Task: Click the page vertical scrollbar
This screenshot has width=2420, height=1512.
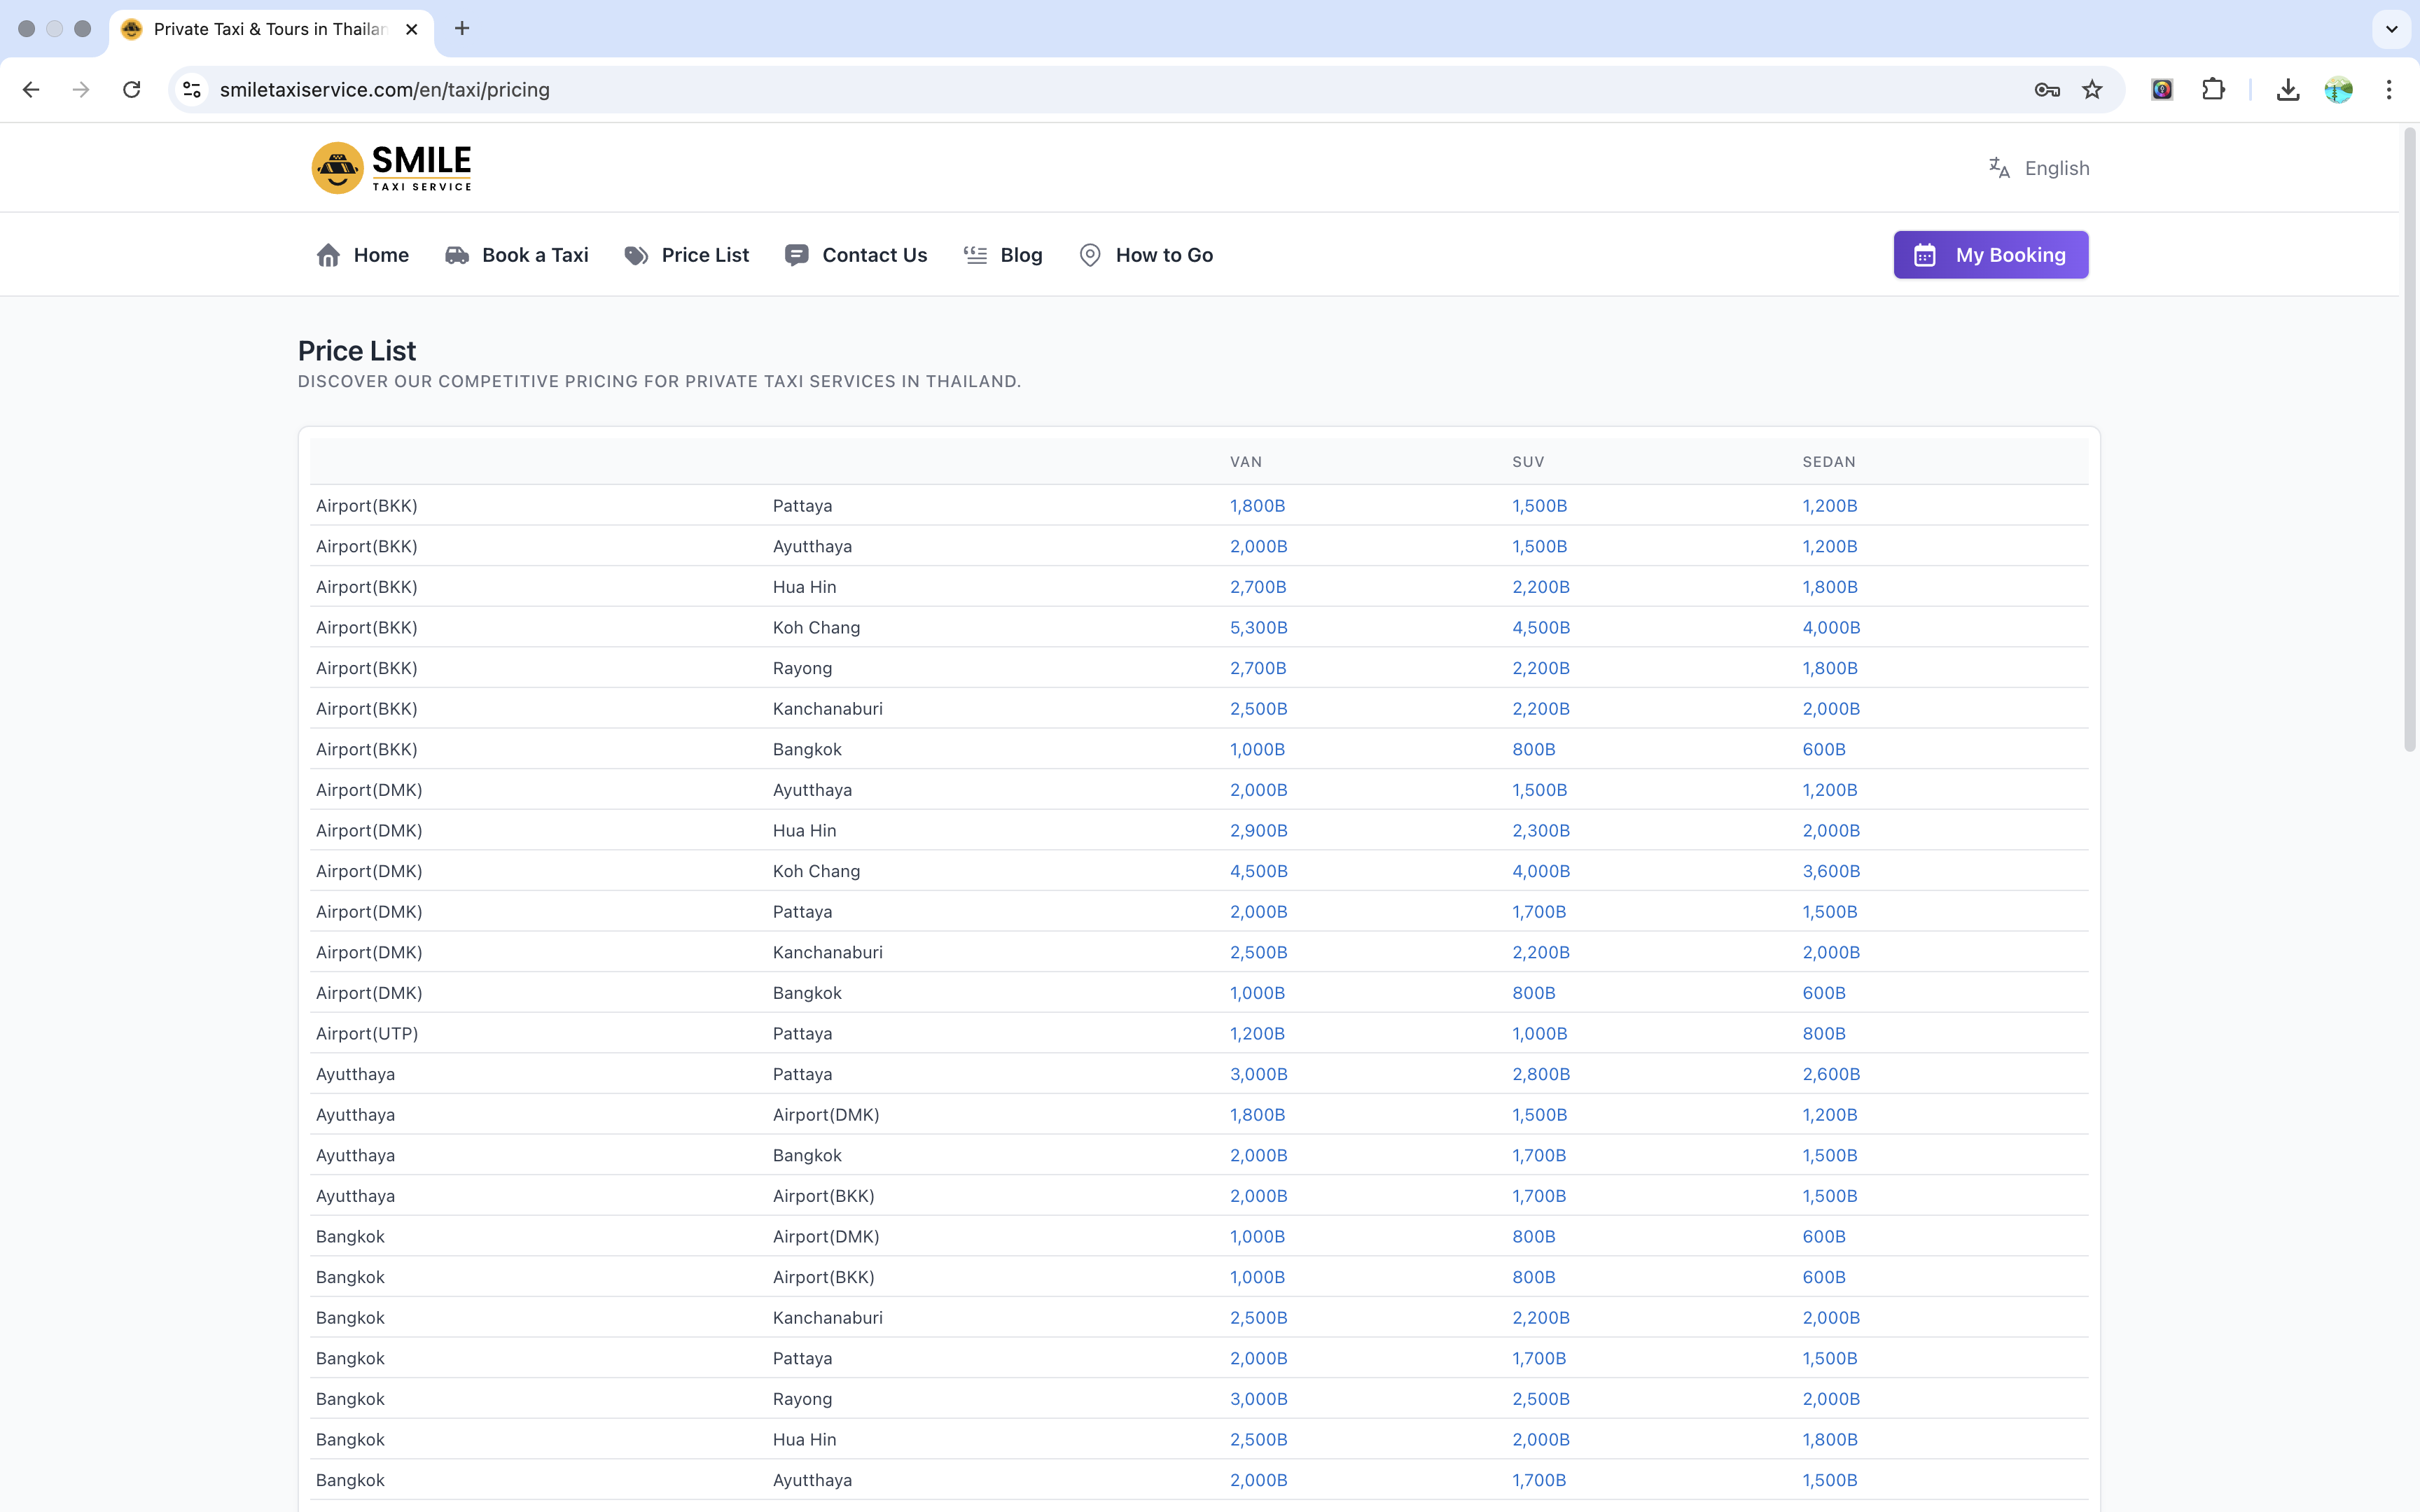Action: (2409, 440)
